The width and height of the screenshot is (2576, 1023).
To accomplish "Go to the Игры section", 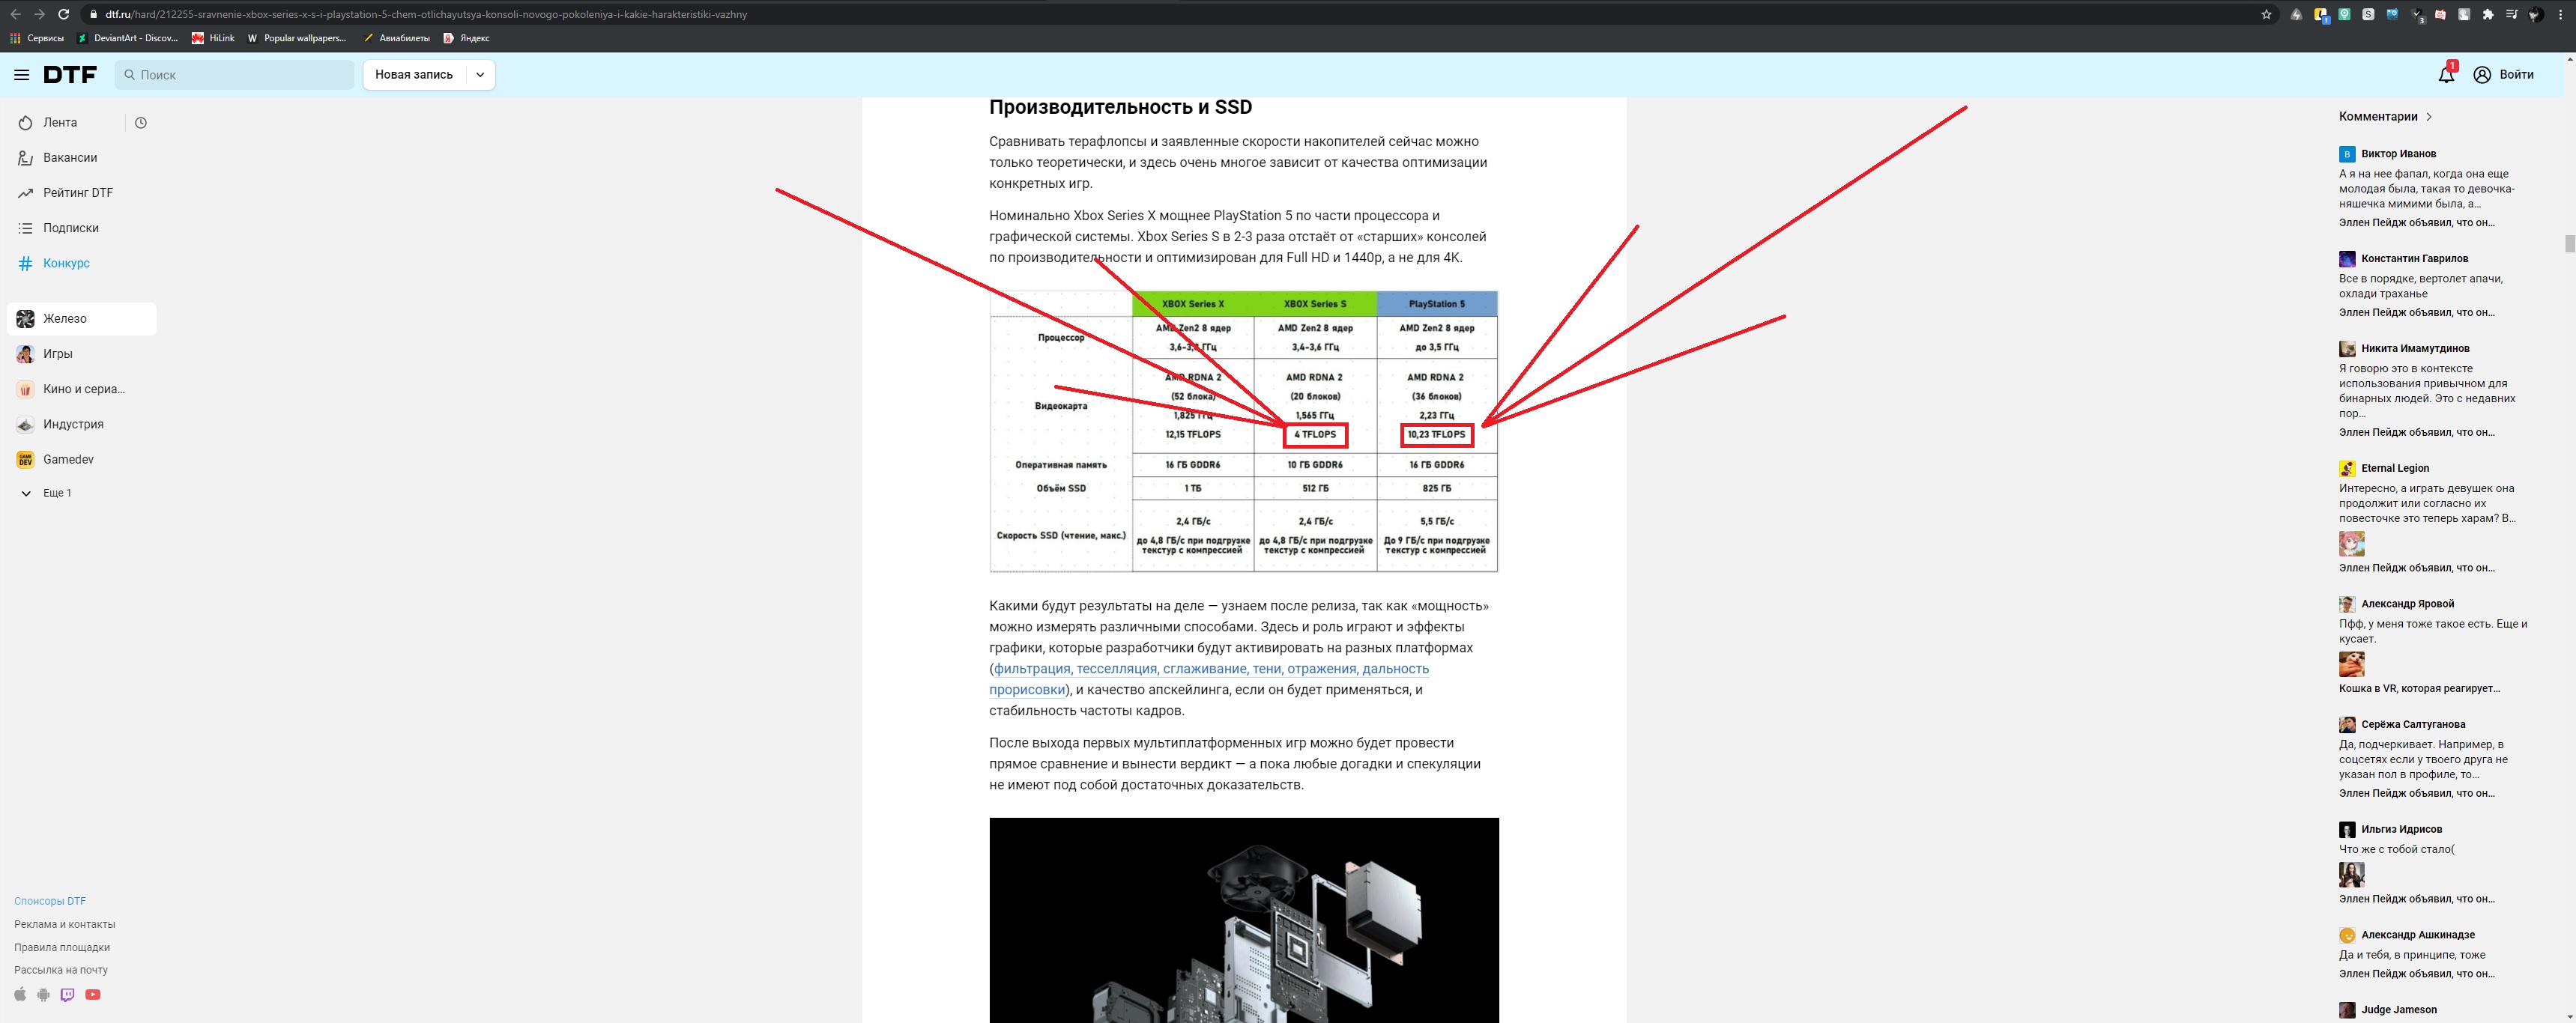I will tap(57, 353).
